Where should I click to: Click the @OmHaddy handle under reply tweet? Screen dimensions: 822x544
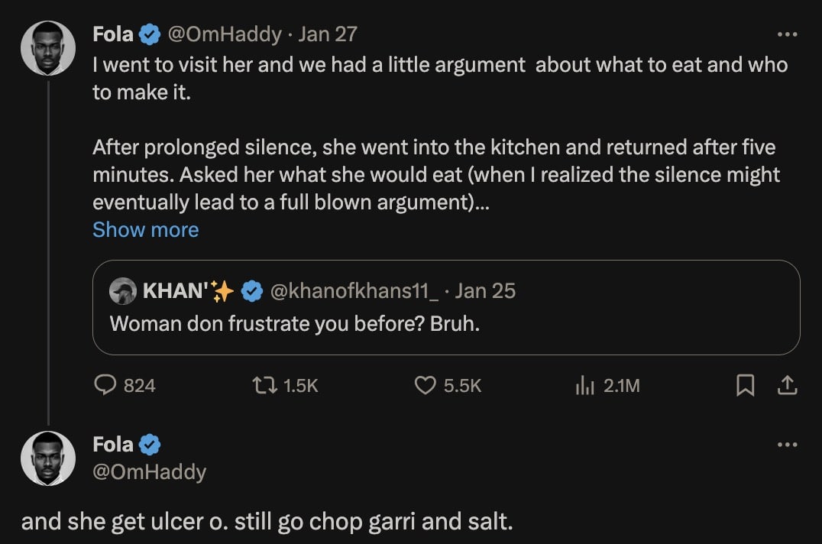(x=149, y=471)
